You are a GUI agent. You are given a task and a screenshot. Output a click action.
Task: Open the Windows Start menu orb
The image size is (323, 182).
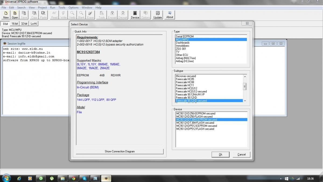6,178
